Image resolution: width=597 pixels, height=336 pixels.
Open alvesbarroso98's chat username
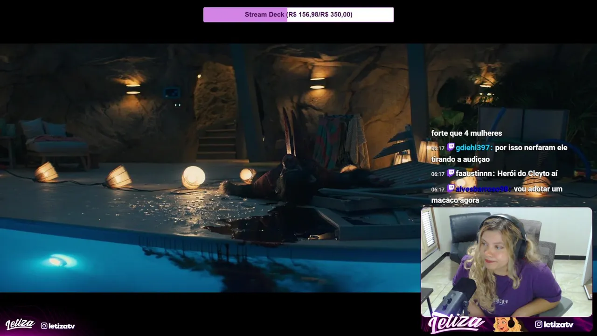[x=482, y=189]
